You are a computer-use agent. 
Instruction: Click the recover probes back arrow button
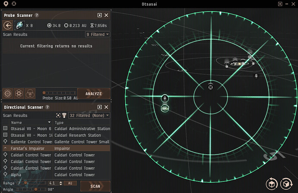(x=8, y=25)
